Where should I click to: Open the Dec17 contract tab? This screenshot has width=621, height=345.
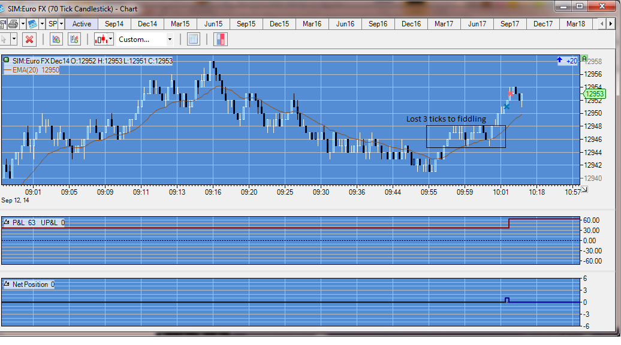pos(543,24)
